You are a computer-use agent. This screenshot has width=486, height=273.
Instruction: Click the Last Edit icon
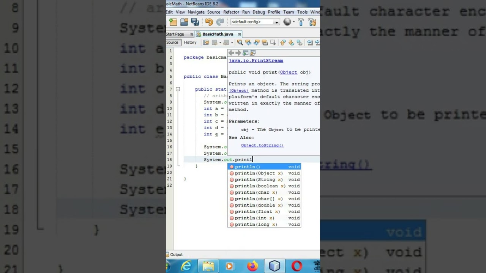206,42
